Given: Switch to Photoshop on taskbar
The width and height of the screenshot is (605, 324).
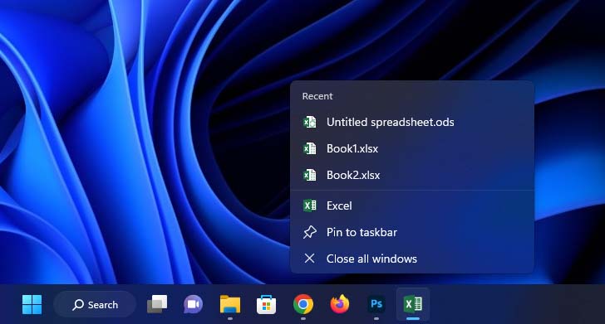Looking at the screenshot, I should 376,304.
